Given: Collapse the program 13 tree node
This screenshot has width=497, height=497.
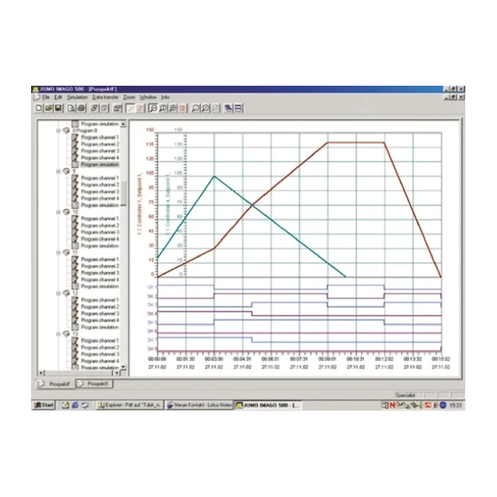Looking at the screenshot, I should tap(58, 334).
